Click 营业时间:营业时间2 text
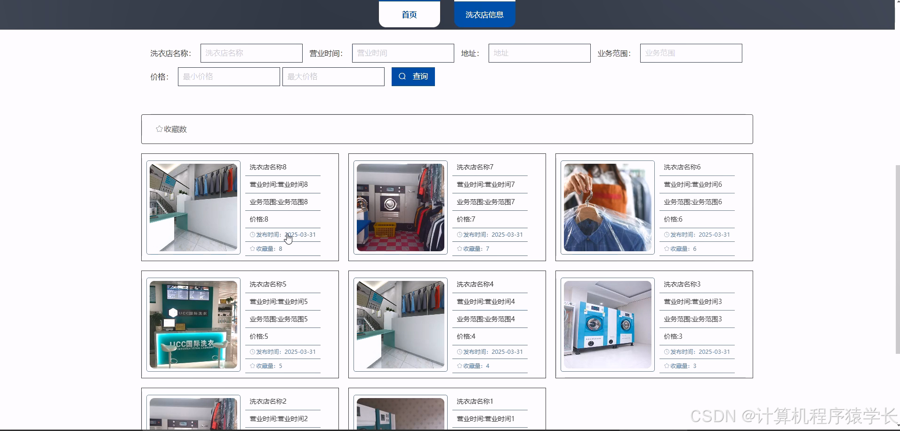Screen dimensions: 900x431 (279, 419)
